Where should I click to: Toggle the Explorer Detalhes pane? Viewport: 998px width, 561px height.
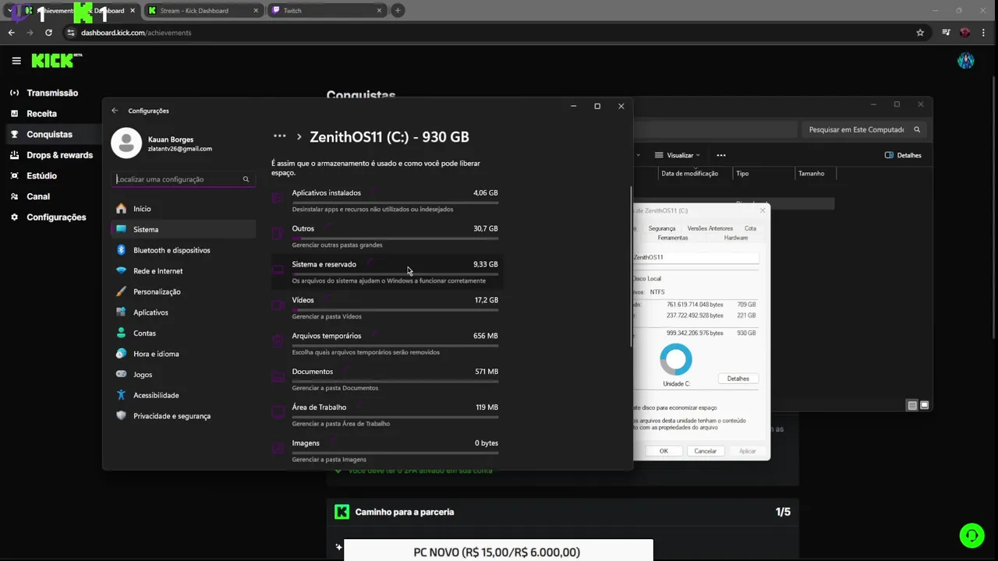tap(903, 155)
